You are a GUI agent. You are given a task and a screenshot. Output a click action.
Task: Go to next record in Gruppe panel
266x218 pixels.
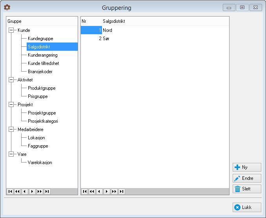coord(32,192)
